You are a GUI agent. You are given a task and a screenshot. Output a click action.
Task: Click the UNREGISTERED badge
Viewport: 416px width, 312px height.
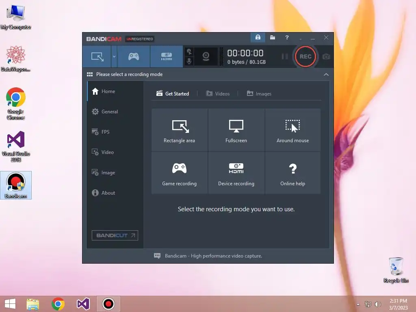pyautogui.click(x=140, y=39)
